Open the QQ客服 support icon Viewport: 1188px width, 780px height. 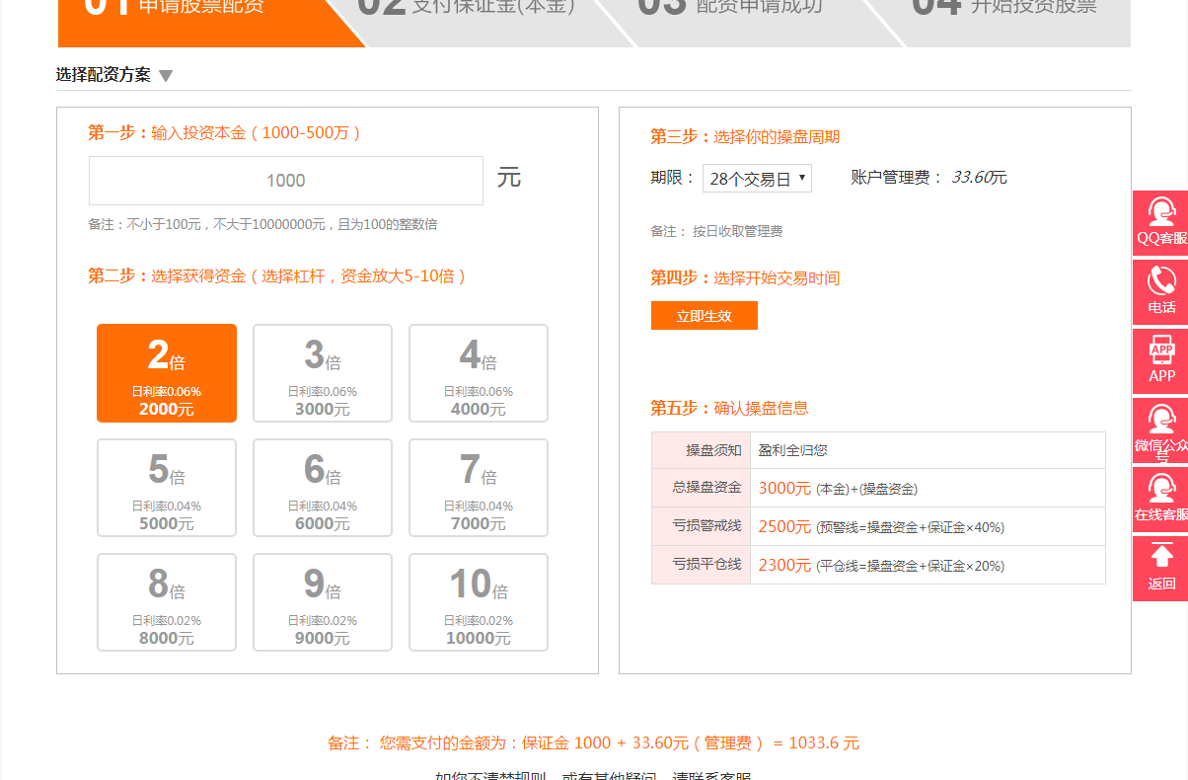[1161, 222]
